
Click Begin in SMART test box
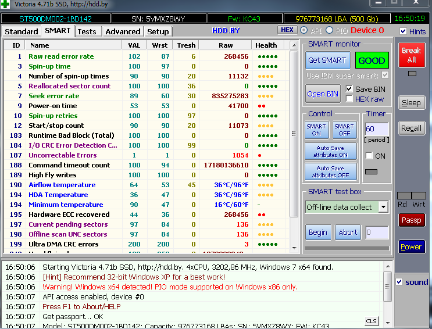coord(318,233)
